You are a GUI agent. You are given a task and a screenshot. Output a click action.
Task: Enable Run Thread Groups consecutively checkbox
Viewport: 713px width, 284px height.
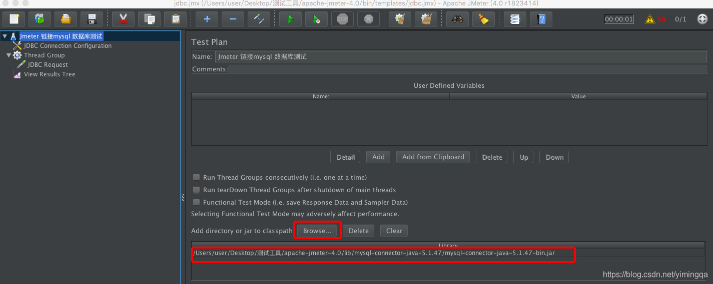point(197,177)
